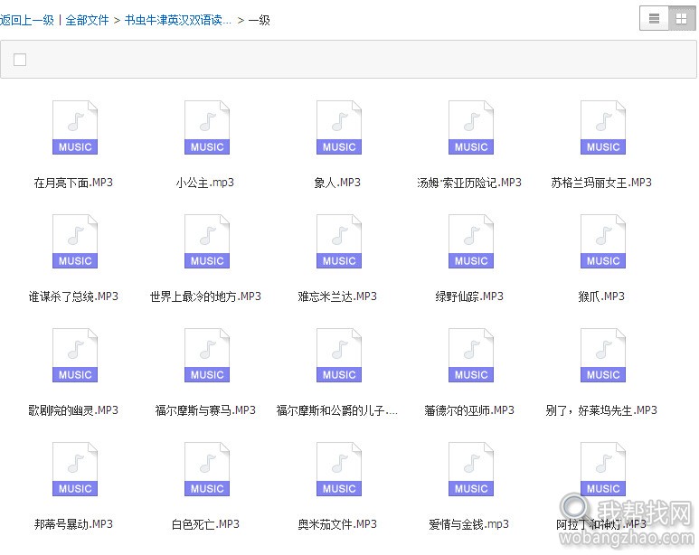
Task: Select music icon for 世界上最冷的地方.MP3
Action: (x=207, y=241)
